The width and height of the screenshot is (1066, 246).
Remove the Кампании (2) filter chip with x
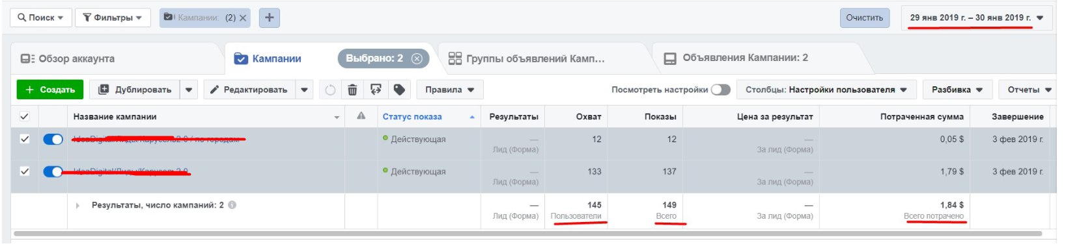click(243, 18)
